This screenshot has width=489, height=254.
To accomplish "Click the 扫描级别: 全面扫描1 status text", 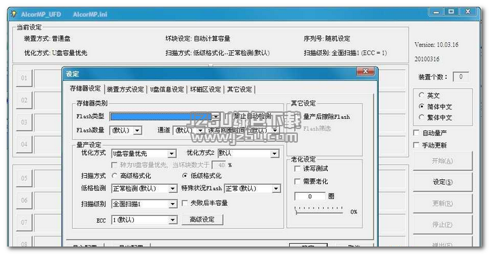I will [345, 53].
